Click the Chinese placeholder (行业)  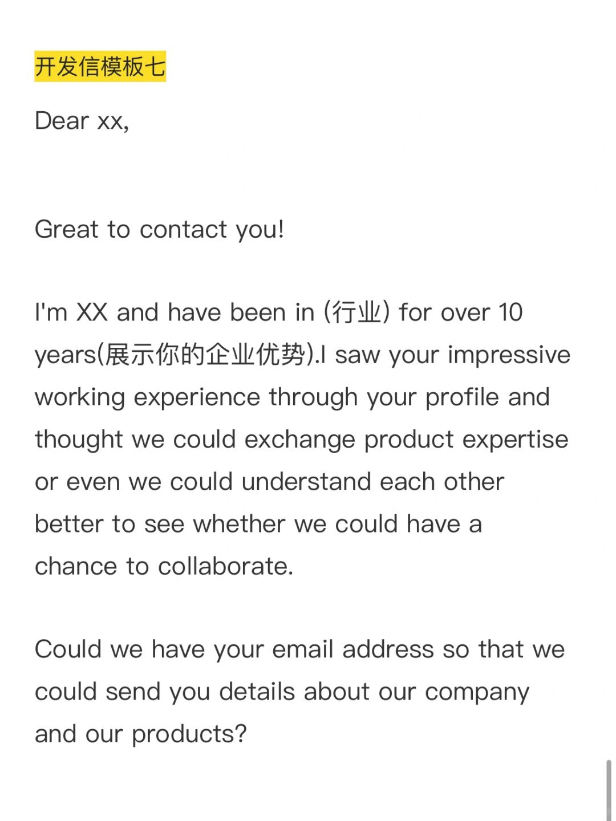pos(356,312)
